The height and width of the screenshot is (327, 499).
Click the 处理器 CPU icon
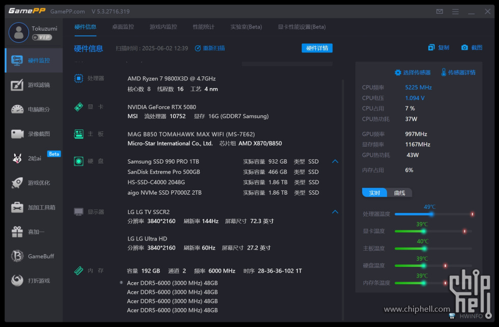(x=78, y=78)
